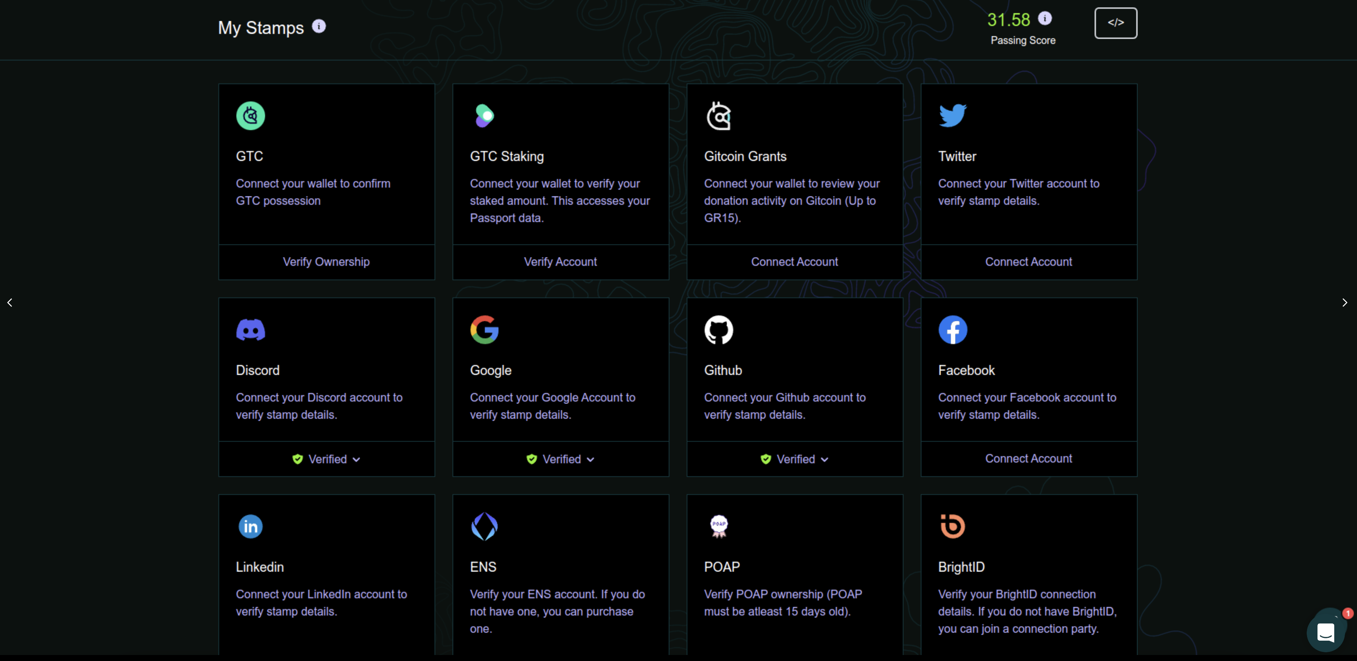This screenshot has width=1357, height=661.
Task: Click the Linkedin logo icon
Action: (250, 526)
